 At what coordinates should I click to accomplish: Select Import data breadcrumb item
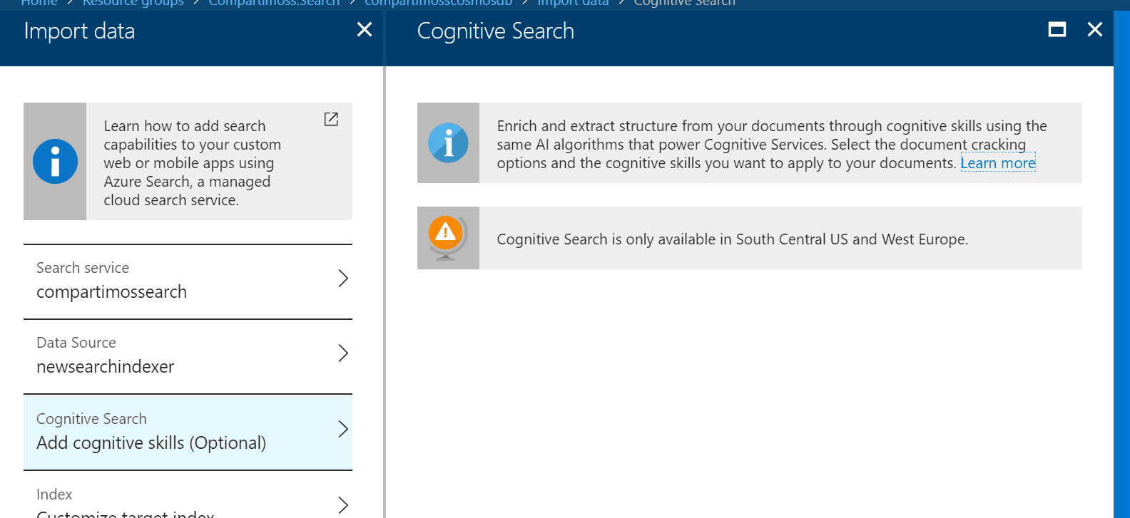(x=573, y=3)
